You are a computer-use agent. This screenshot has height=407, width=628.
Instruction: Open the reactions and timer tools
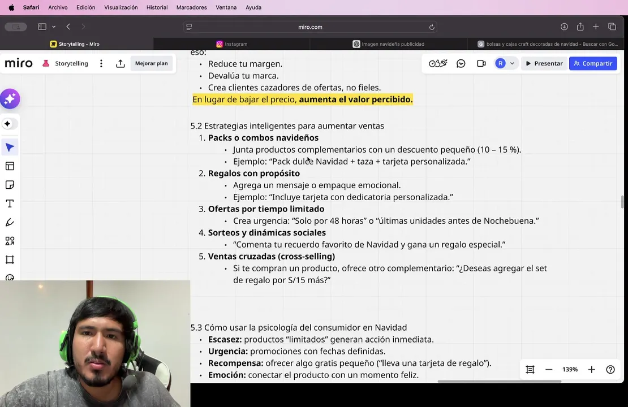[438, 63]
